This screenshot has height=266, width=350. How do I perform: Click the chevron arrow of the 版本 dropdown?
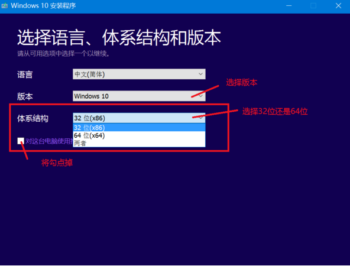pyautogui.click(x=200, y=96)
